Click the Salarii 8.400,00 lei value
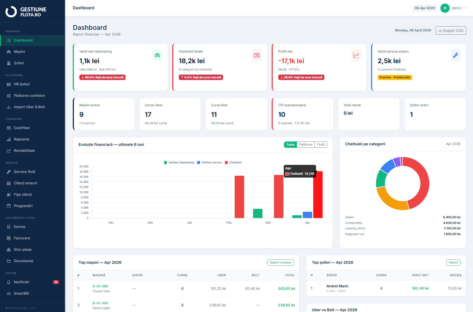 click(x=452, y=217)
